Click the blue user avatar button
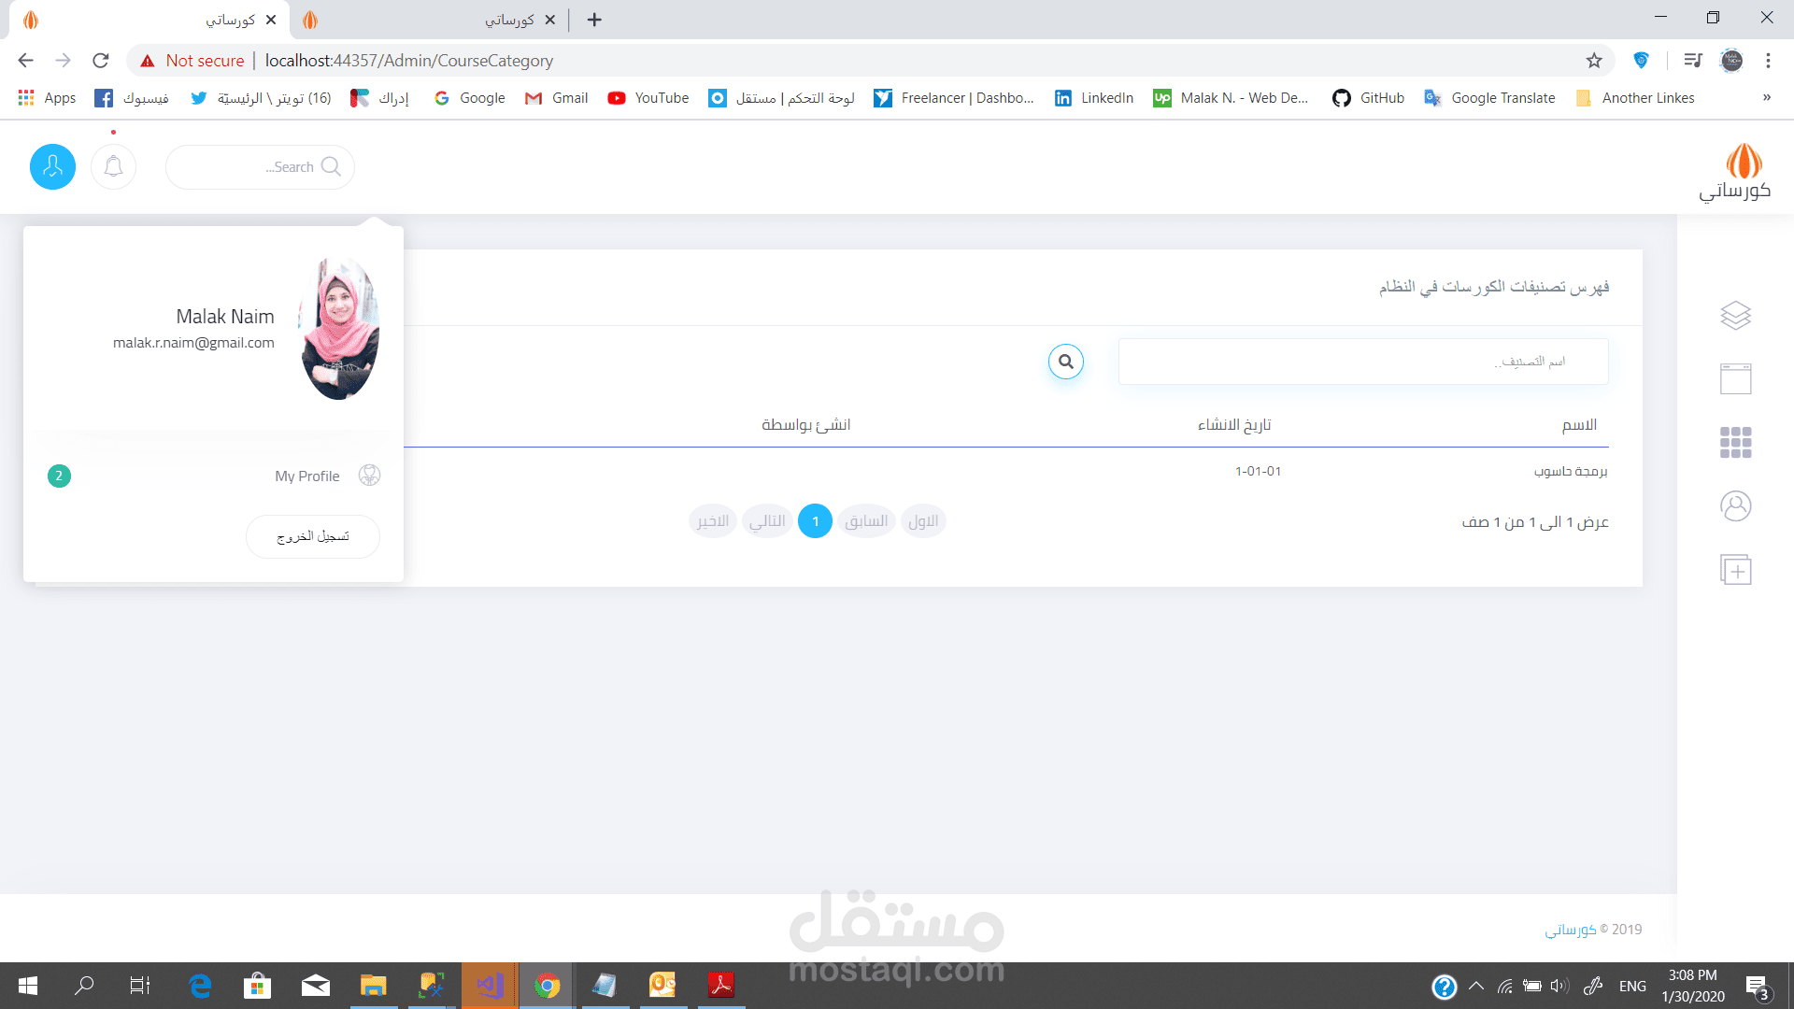1794x1009 pixels. pyautogui.click(x=52, y=167)
